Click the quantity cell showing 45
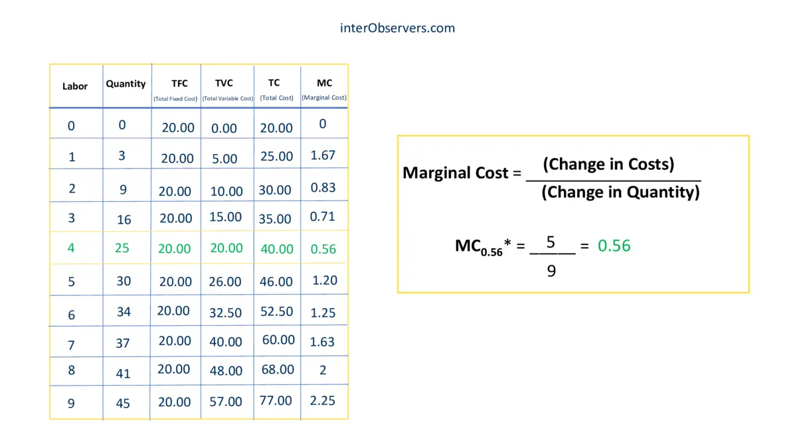Viewport: 797px width, 448px height. [123, 403]
